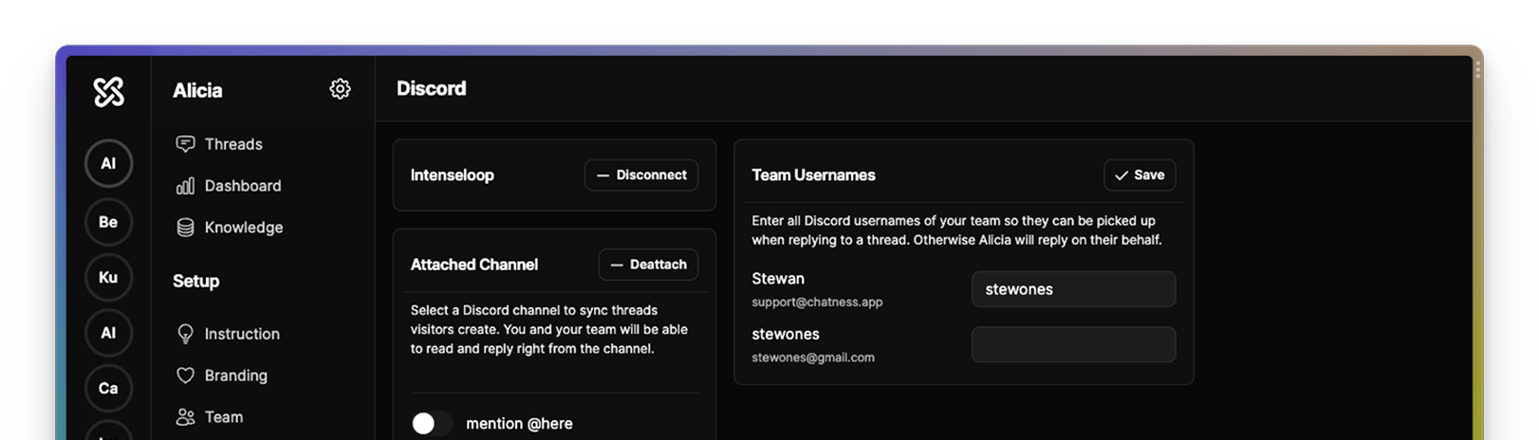
Task: Click the Alicia workspace title
Action: coord(197,90)
